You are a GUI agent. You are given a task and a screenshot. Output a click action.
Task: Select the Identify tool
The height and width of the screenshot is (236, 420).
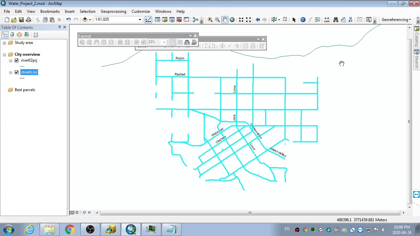(303, 20)
